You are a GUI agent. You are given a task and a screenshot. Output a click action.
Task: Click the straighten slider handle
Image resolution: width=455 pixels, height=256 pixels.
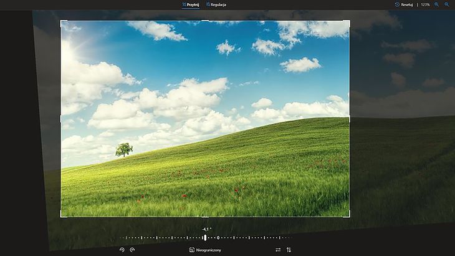[x=205, y=238]
